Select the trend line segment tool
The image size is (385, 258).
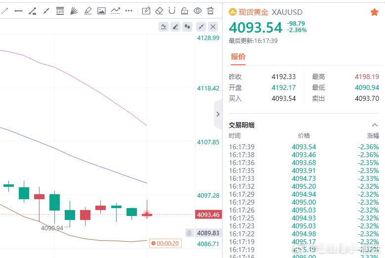click(x=46, y=11)
